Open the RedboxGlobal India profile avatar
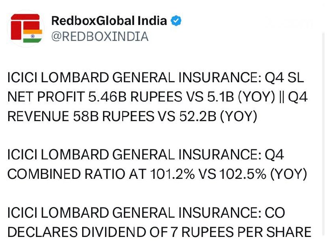 pyautogui.click(x=26, y=29)
